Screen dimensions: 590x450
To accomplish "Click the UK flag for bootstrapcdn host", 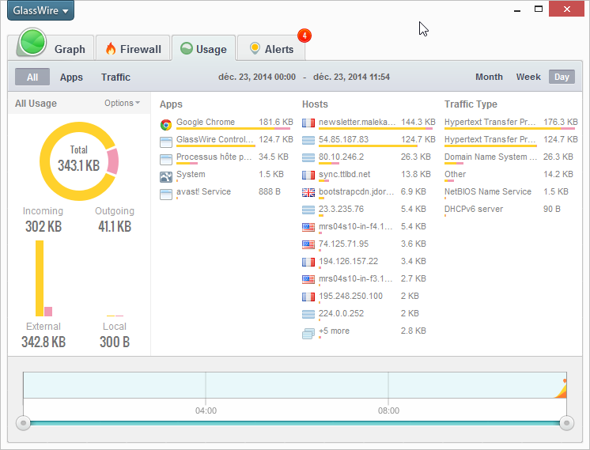I will [x=308, y=192].
